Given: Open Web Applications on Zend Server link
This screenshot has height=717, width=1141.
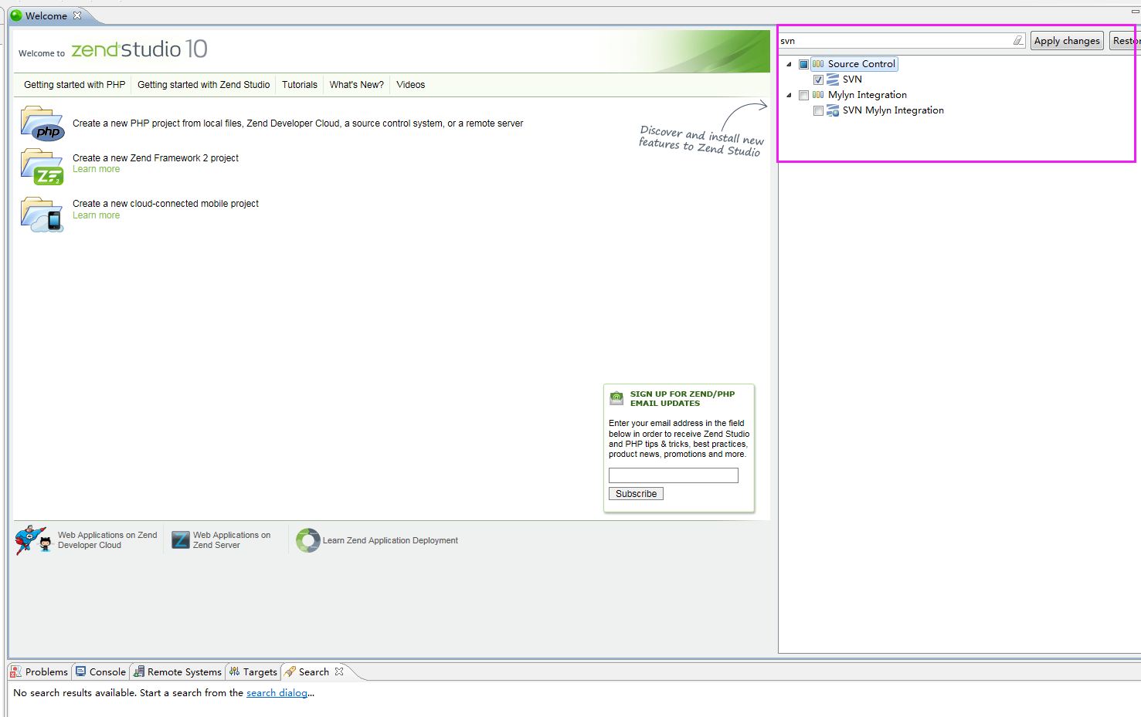Looking at the screenshot, I should (232, 540).
